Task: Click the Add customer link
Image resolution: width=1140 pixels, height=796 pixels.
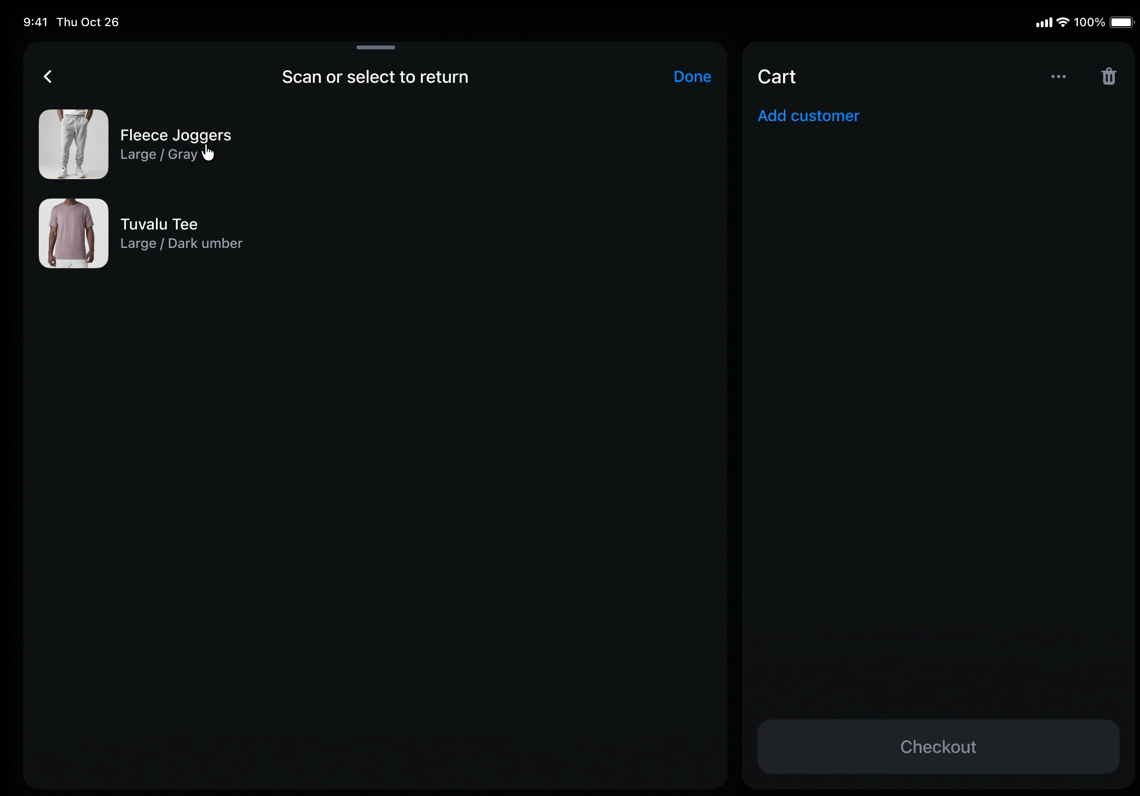Action: coord(808,116)
